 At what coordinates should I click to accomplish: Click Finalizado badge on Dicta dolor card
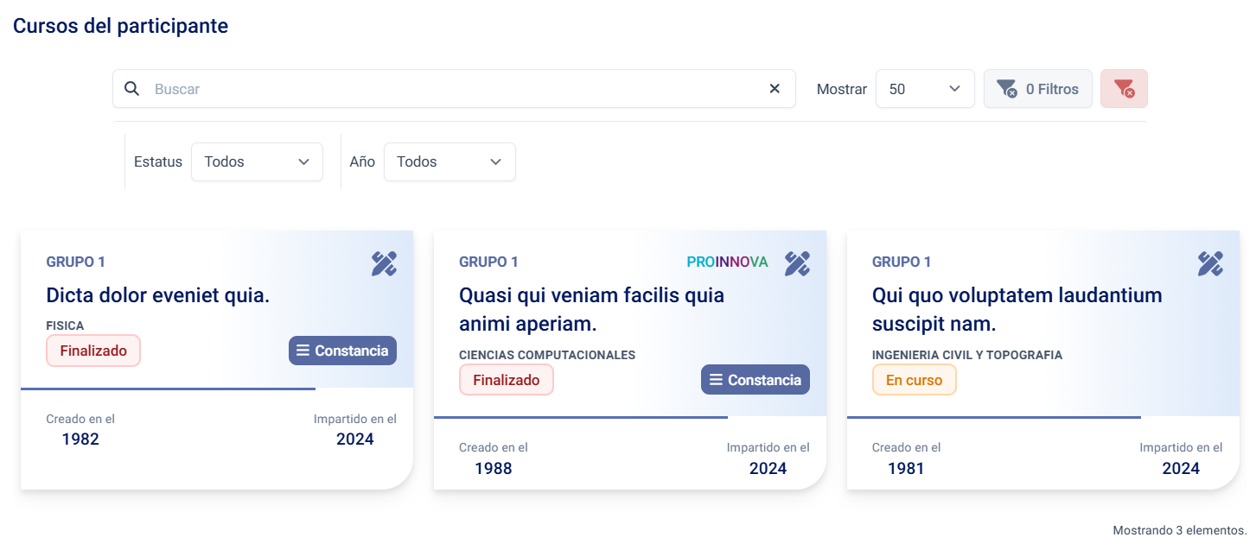point(93,351)
